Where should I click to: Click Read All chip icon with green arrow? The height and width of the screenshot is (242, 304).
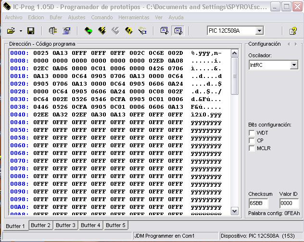pyautogui.click(x=88, y=31)
